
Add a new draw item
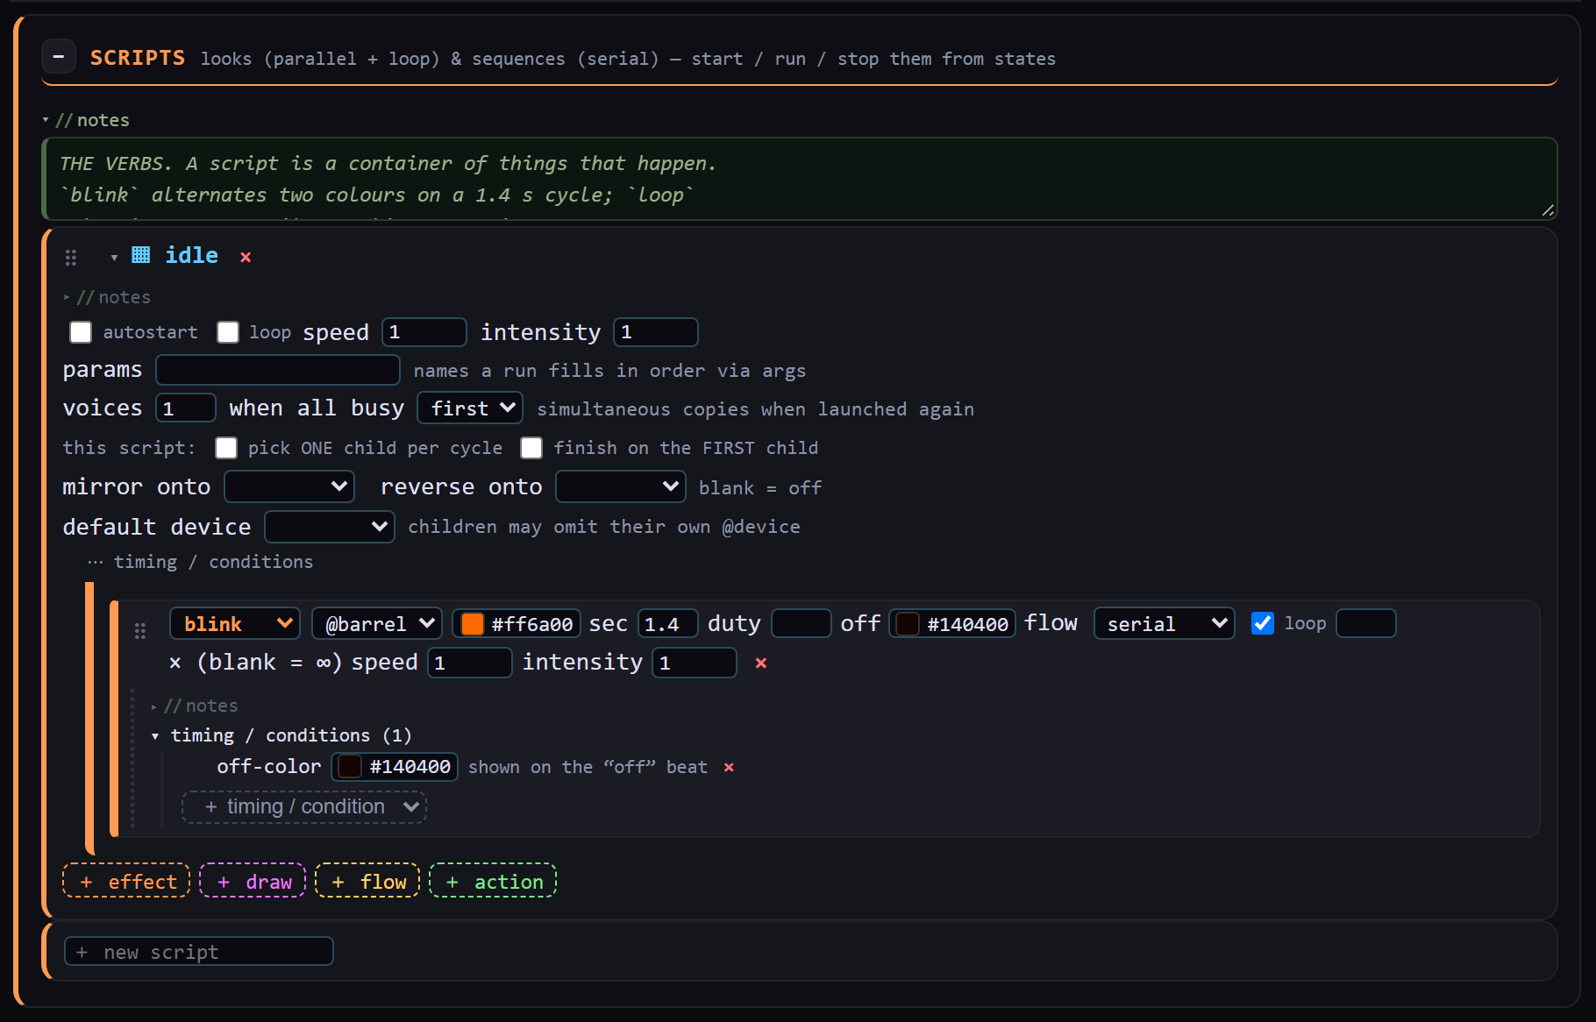point(253,881)
